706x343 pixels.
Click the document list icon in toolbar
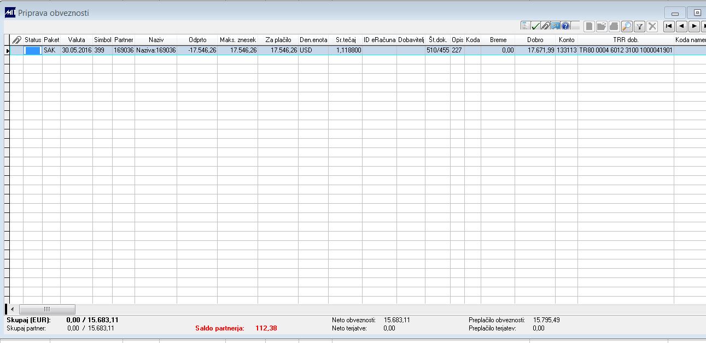click(x=526, y=26)
